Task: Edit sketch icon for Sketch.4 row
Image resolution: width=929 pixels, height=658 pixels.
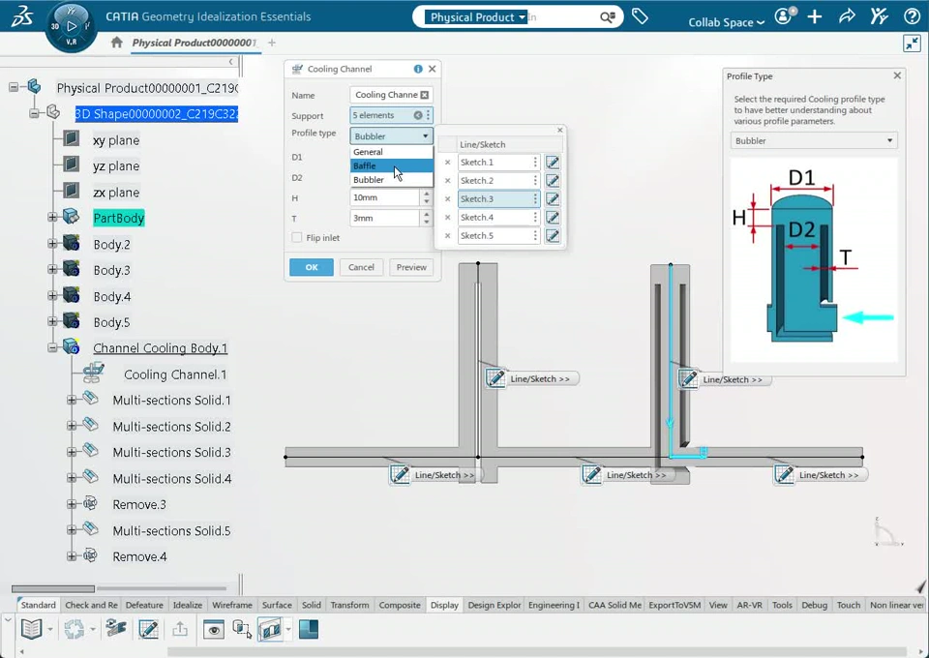Action: tap(553, 218)
